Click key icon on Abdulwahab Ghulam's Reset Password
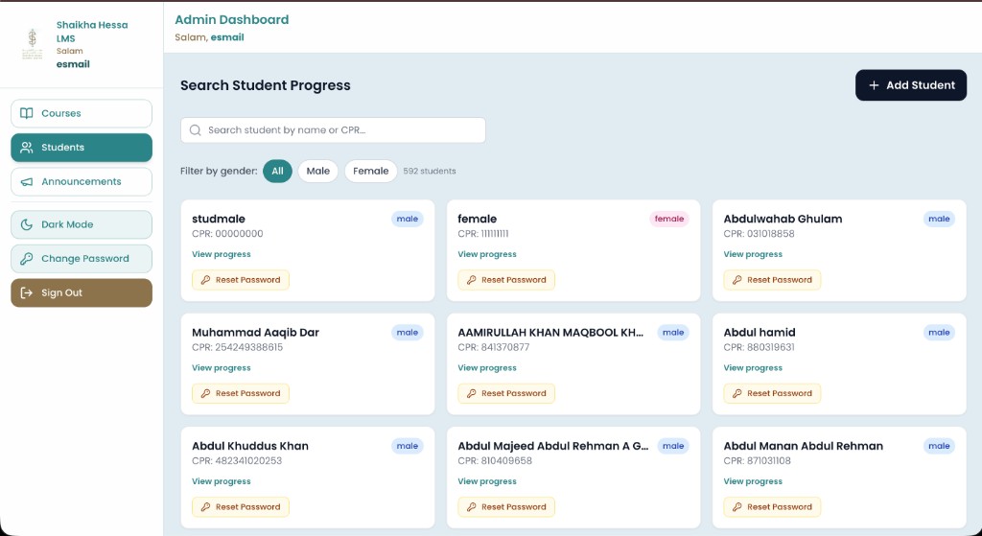The height and width of the screenshot is (536, 982). [737, 280]
